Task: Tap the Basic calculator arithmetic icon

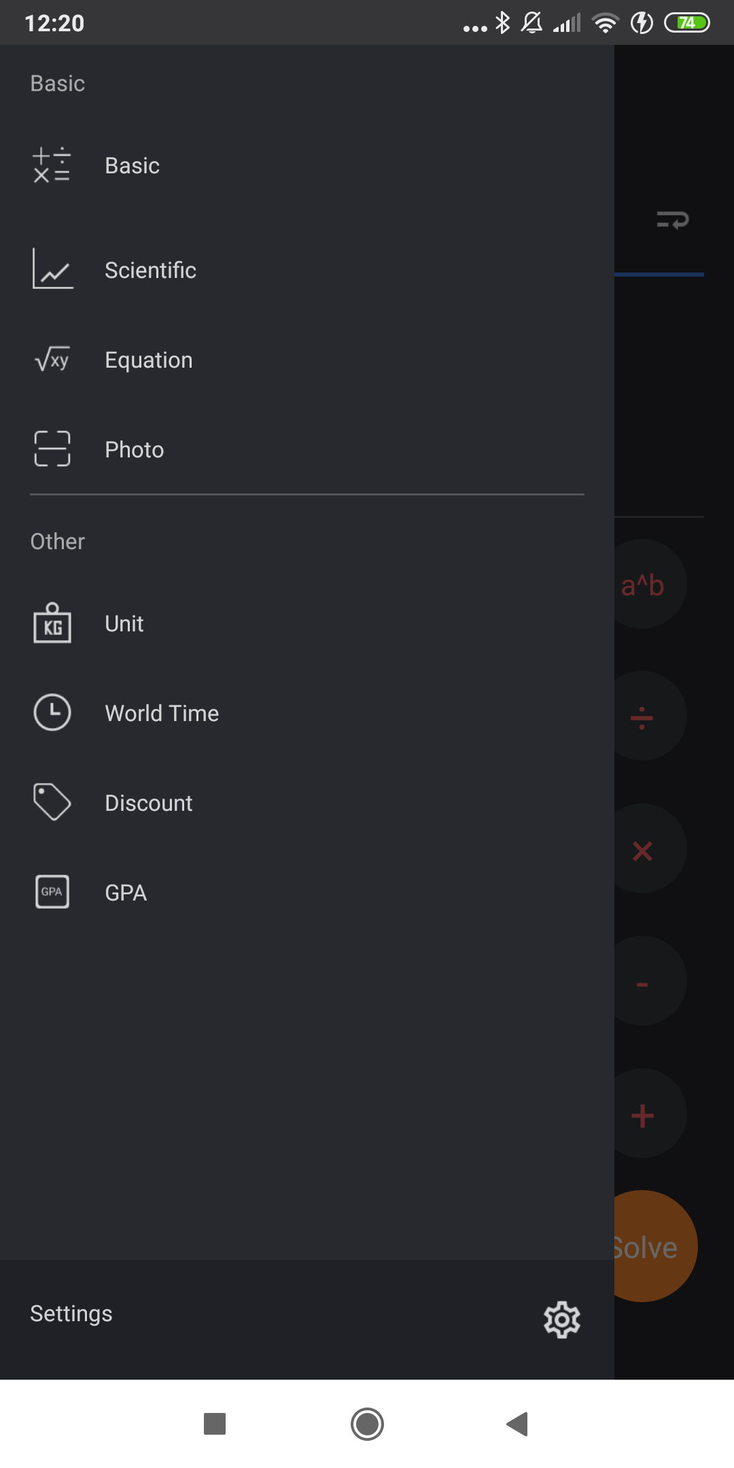Action: pos(52,165)
